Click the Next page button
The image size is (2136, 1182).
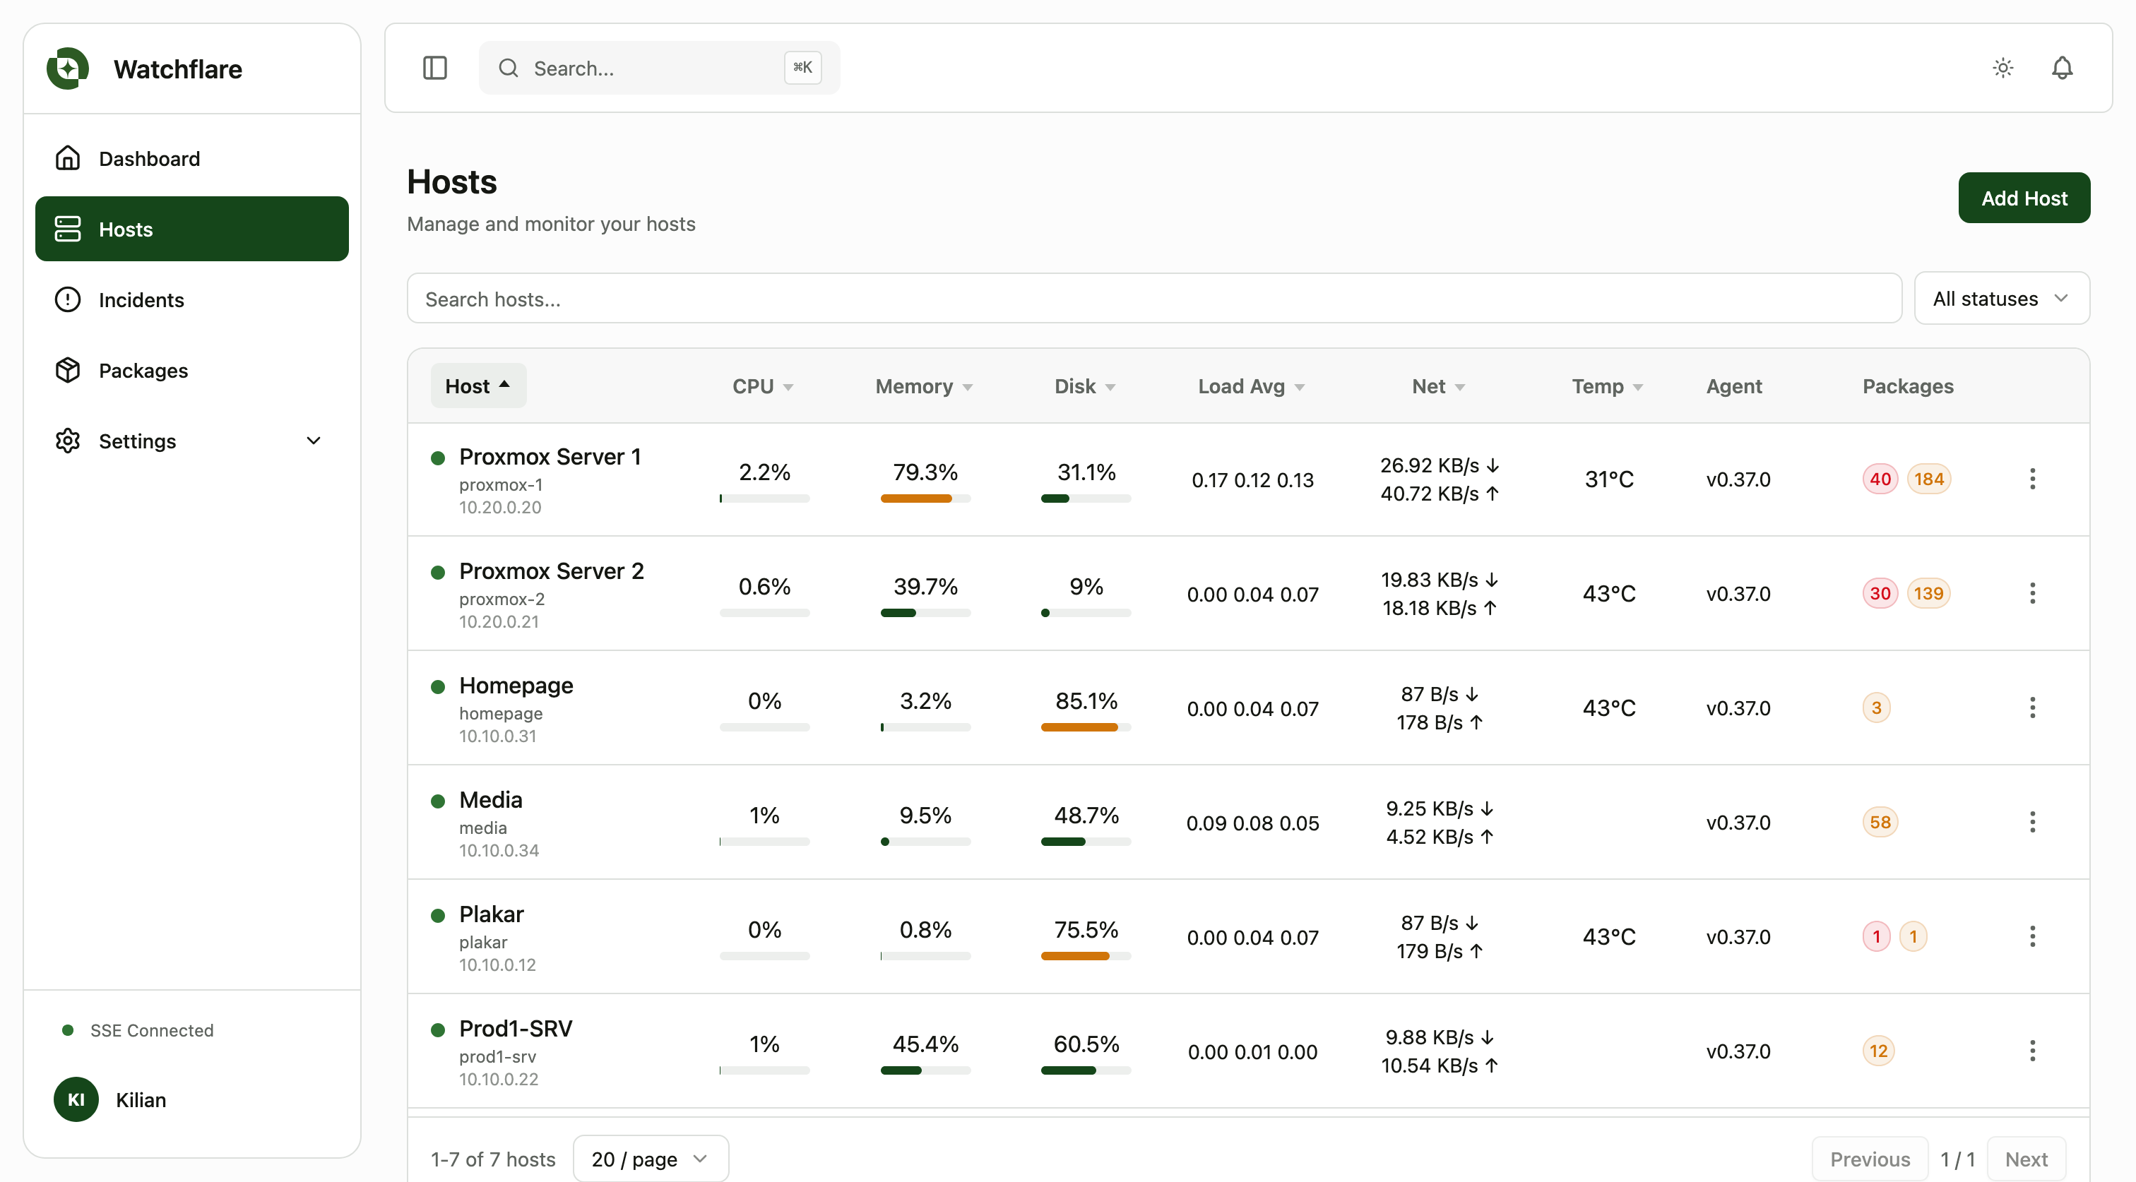pos(2026,1159)
